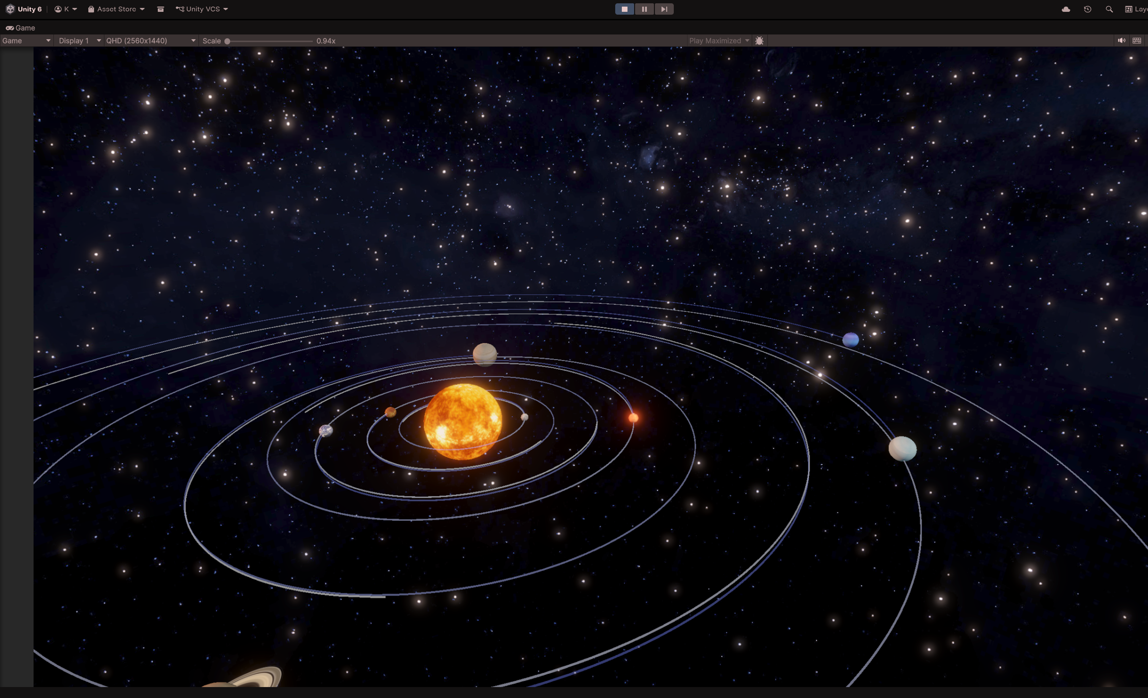
Task: Step forward one frame
Action: (x=664, y=9)
